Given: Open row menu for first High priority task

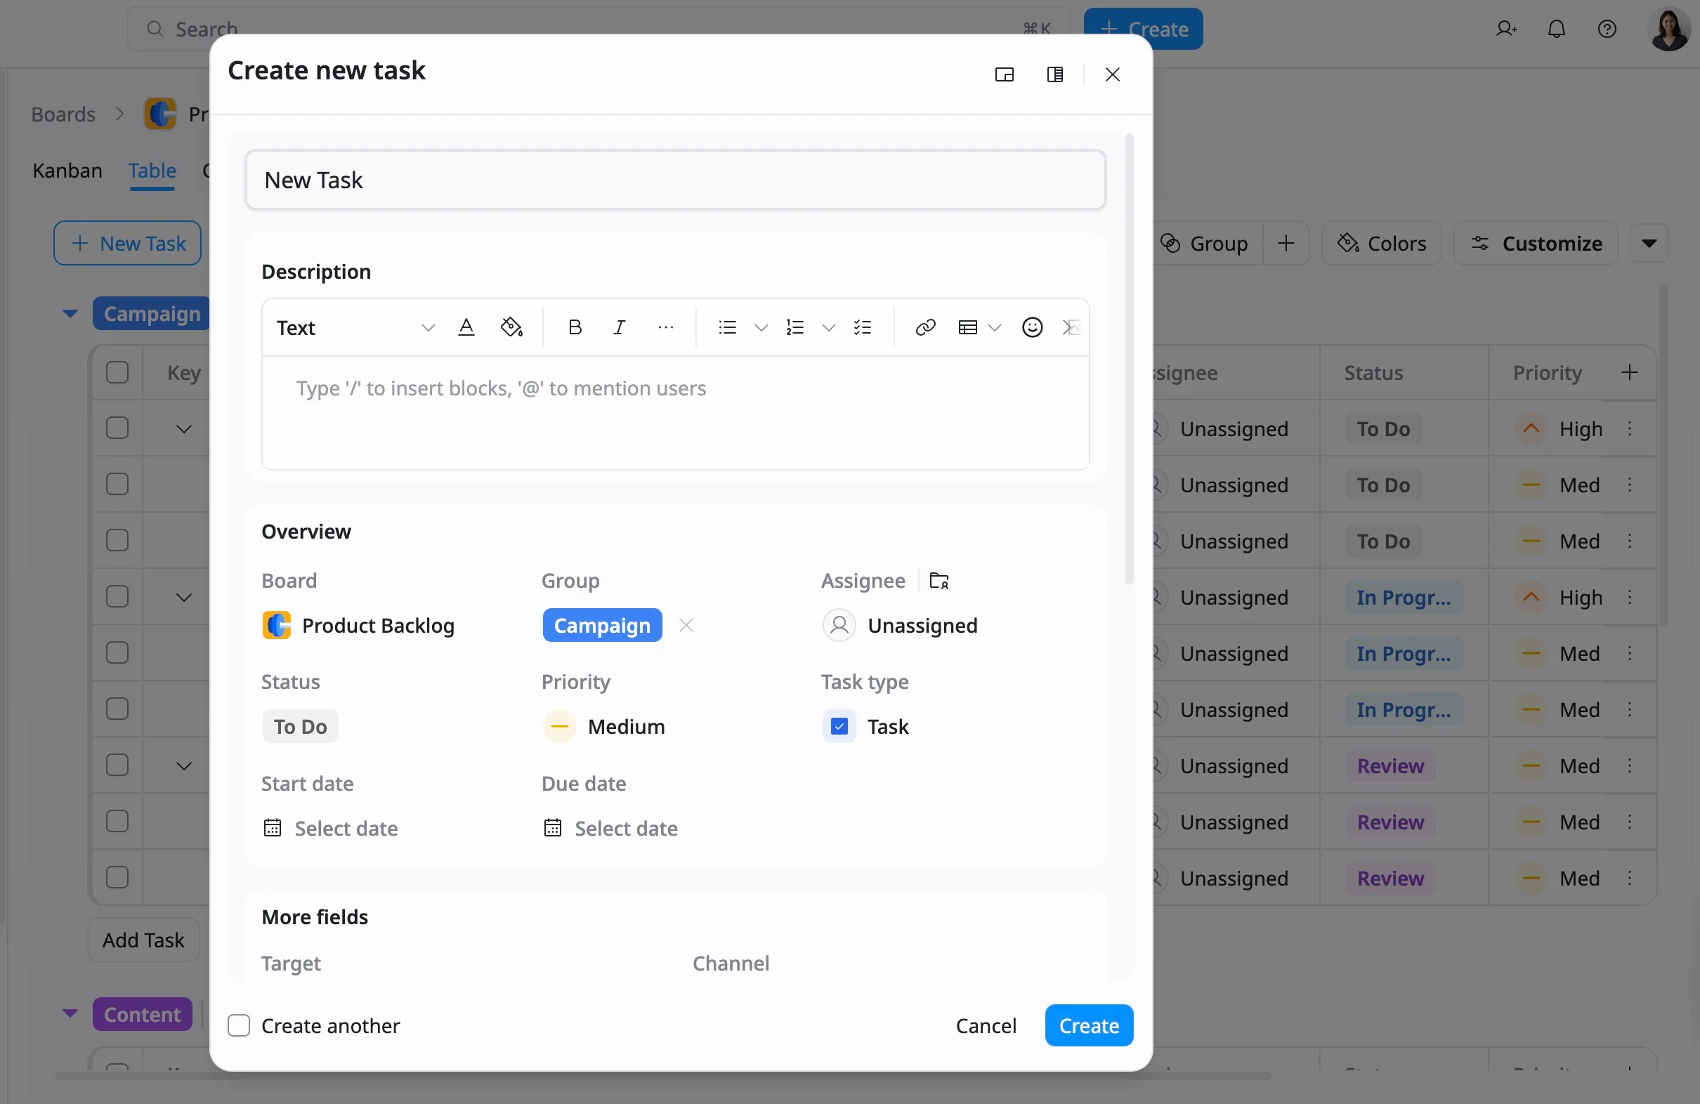Looking at the screenshot, I should [1629, 428].
